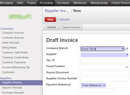Open the Fiscal Position dropdown
This screenshot has width=130, height=95.
tap(105, 67)
